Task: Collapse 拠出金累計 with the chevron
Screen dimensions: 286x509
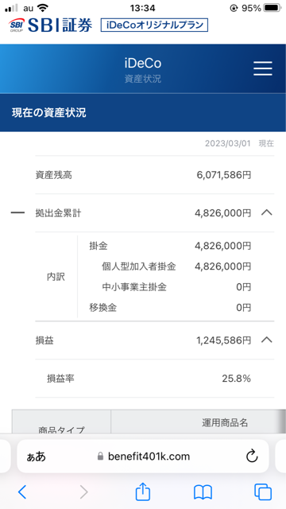Action: pyautogui.click(x=267, y=213)
